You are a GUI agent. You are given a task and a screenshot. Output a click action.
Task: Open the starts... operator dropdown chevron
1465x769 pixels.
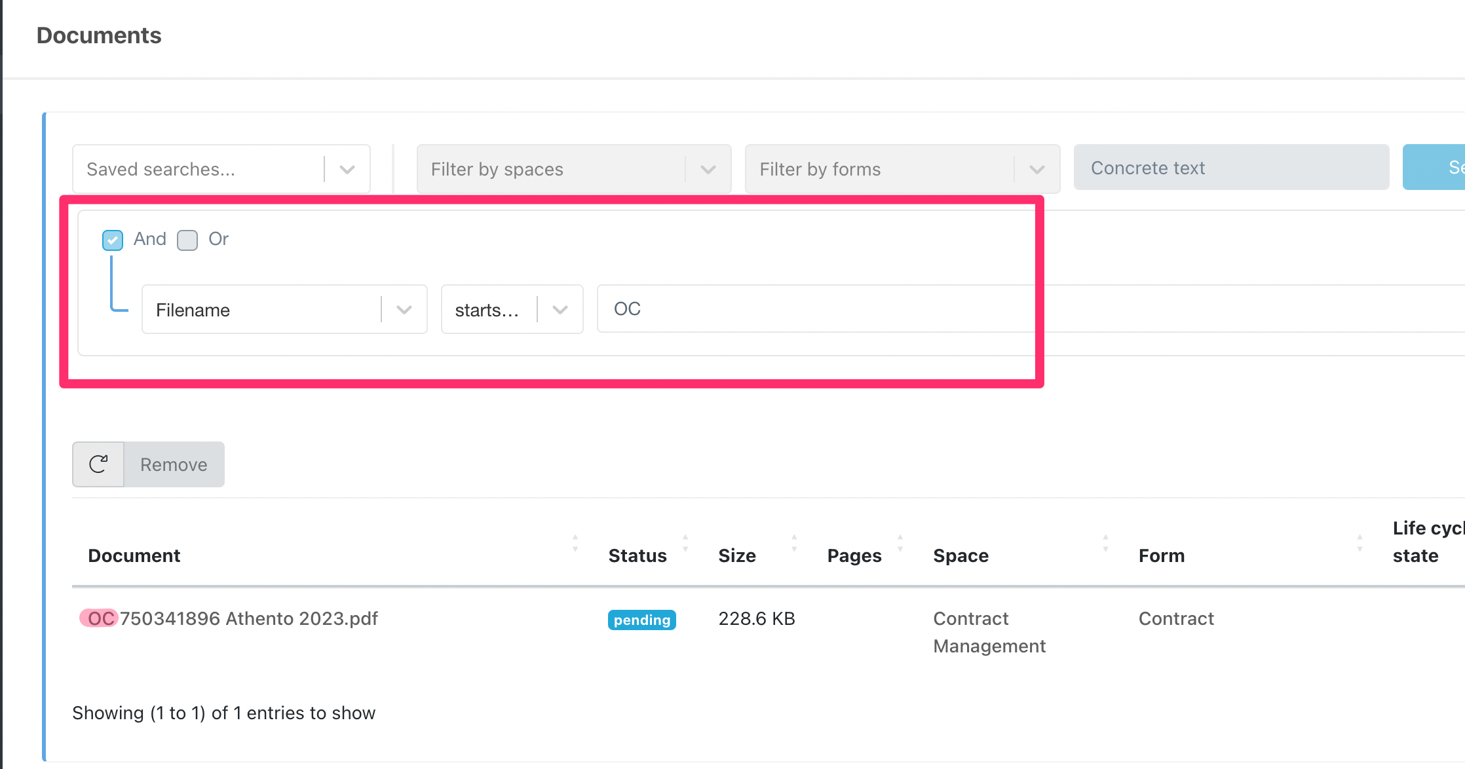pyautogui.click(x=560, y=310)
